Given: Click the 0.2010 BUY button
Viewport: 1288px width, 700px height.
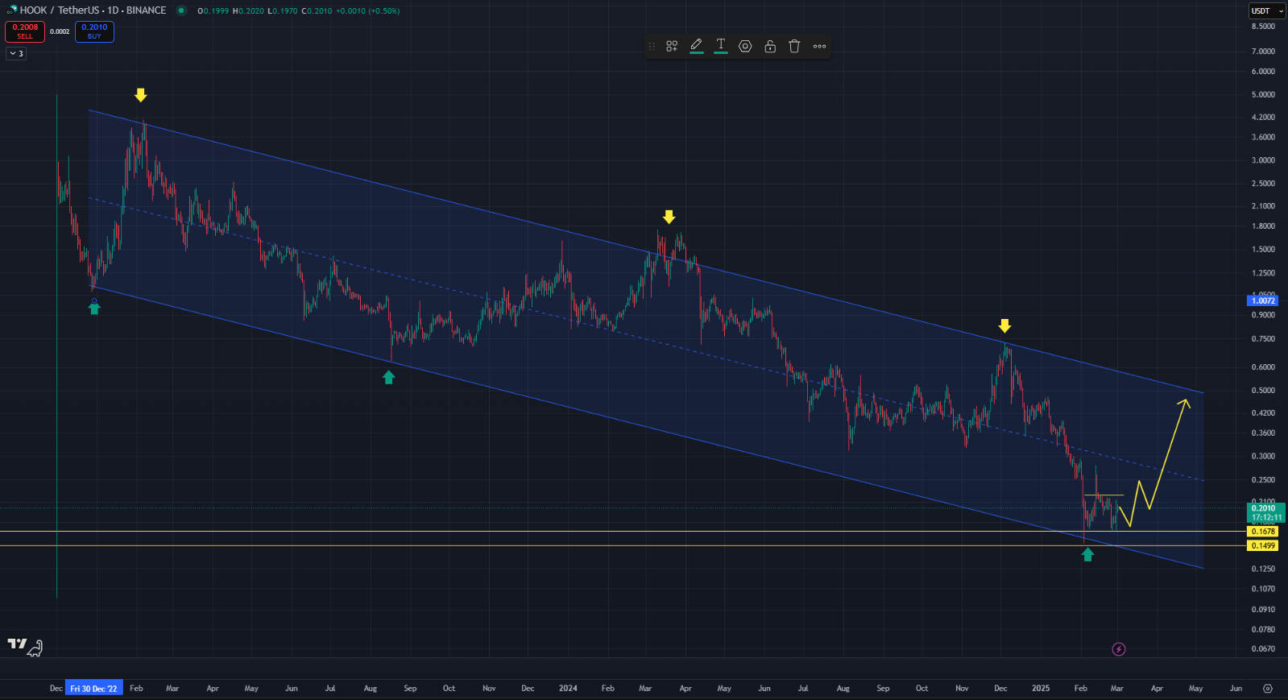Looking at the screenshot, I should (x=94, y=31).
